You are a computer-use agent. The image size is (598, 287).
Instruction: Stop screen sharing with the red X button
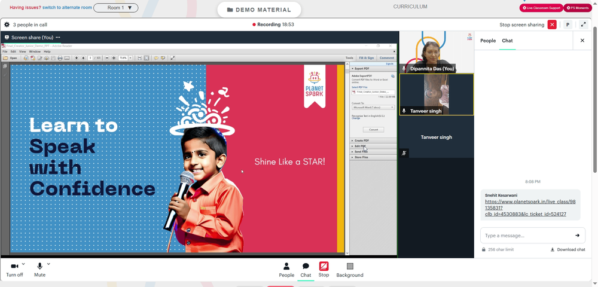[x=552, y=25]
